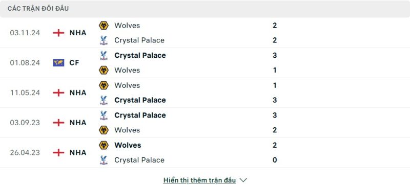Click Crystal Palace crest in 03.11.24 match
The image size is (410, 185).
[x=104, y=40]
